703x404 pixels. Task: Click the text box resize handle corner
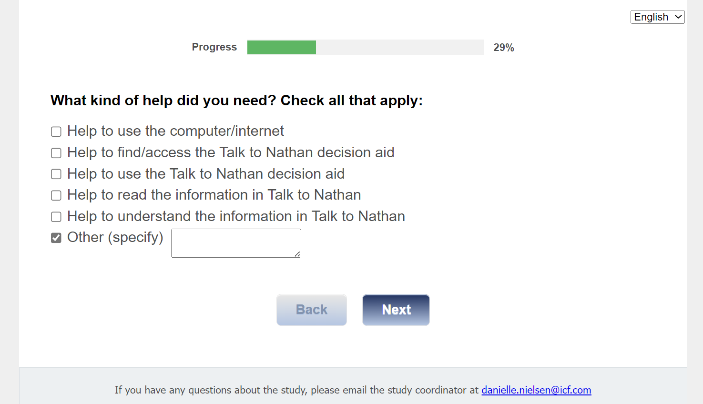pyautogui.click(x=297, y=254)
